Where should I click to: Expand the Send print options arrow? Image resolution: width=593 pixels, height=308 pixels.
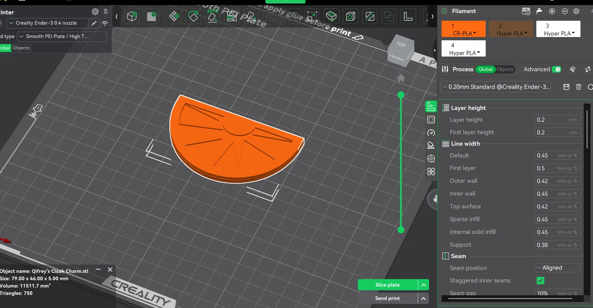tap(424, 298)
